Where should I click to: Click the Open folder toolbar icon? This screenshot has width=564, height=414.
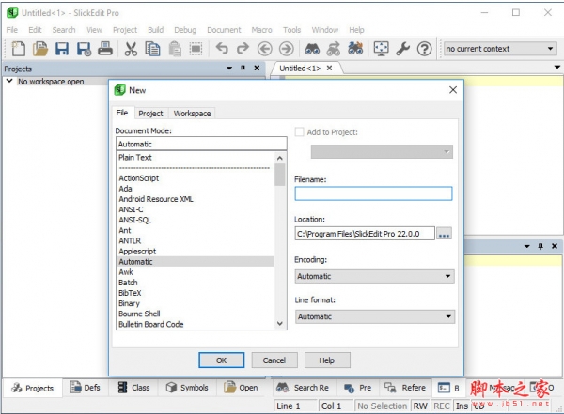pos(39,49)
